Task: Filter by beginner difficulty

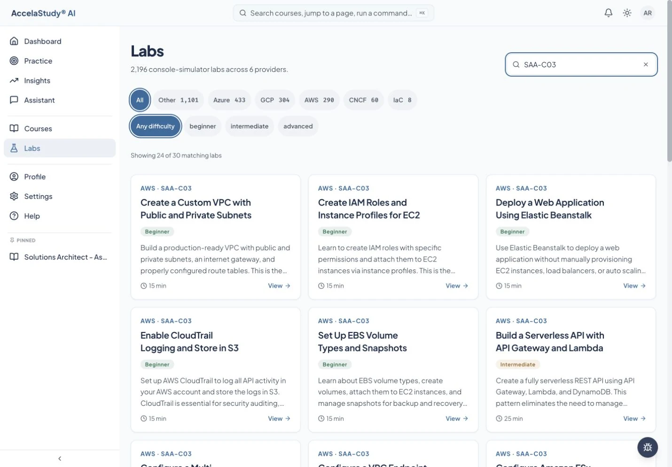Action: click(203, 127)
